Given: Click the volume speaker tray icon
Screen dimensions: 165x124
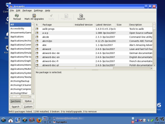Looking at the screenshot, I should (148, 120).
